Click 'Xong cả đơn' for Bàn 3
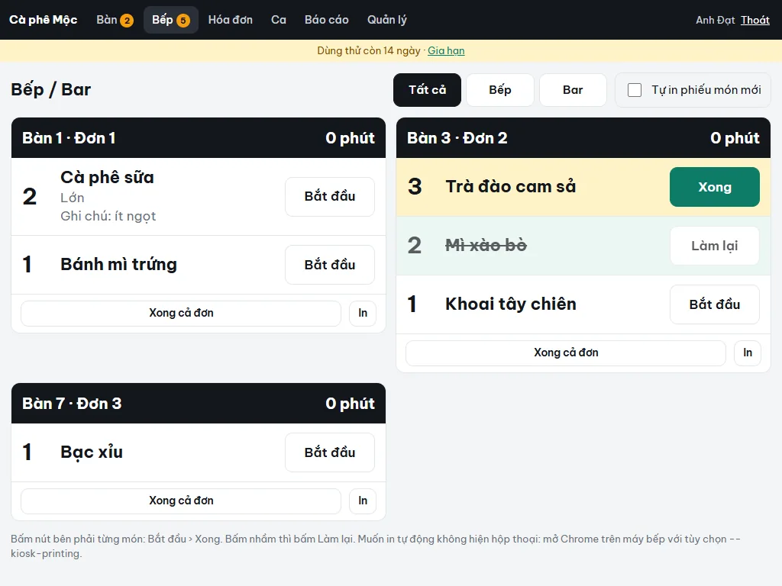 (x=566, y=353)
